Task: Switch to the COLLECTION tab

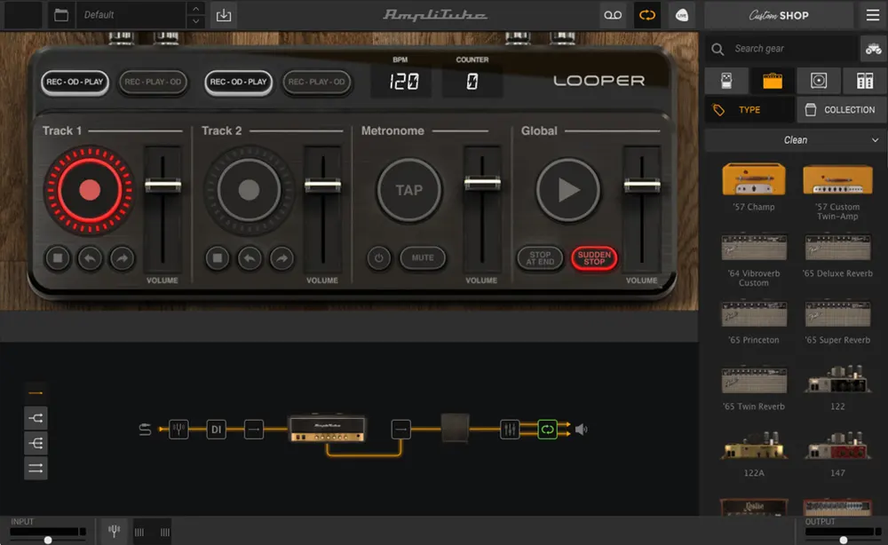Action: coord(842,110)
